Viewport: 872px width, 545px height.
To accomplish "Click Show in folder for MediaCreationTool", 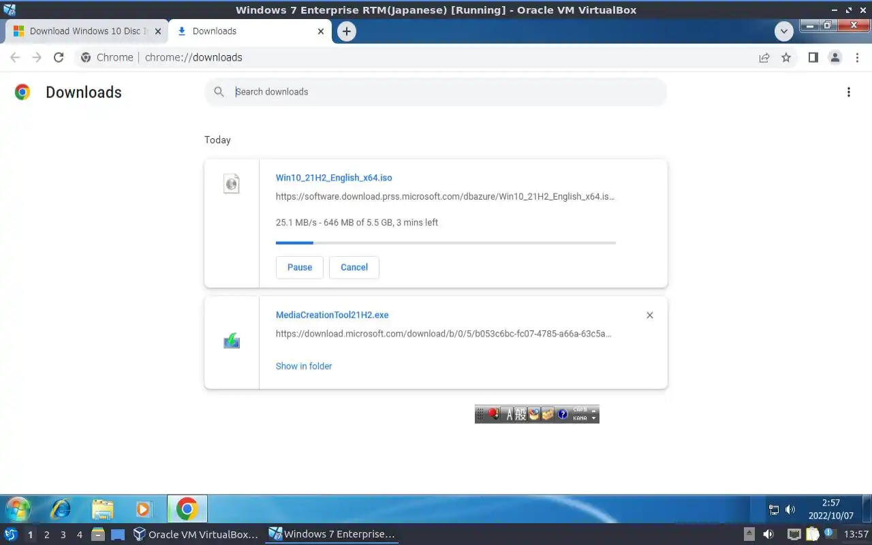I will pos(304,367).
